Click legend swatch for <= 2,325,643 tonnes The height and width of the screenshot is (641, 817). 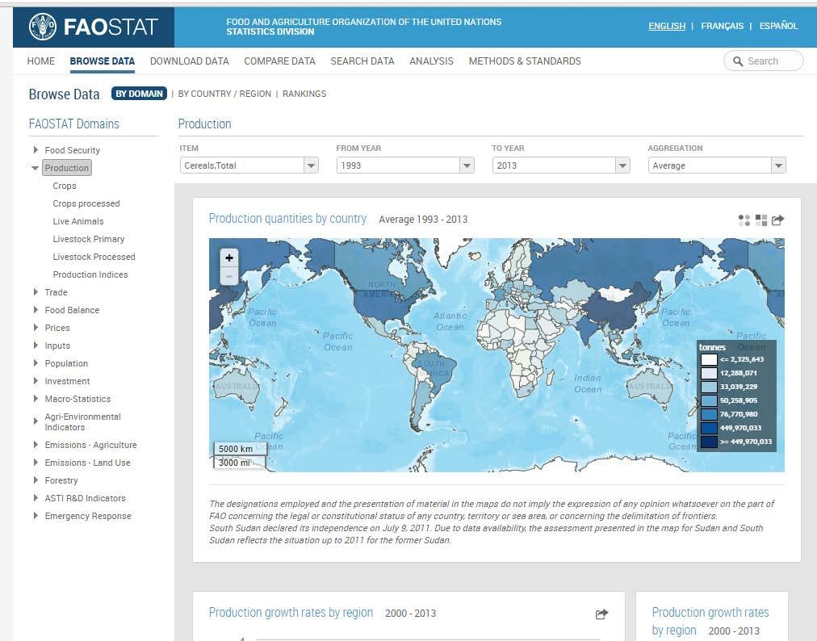709,359
